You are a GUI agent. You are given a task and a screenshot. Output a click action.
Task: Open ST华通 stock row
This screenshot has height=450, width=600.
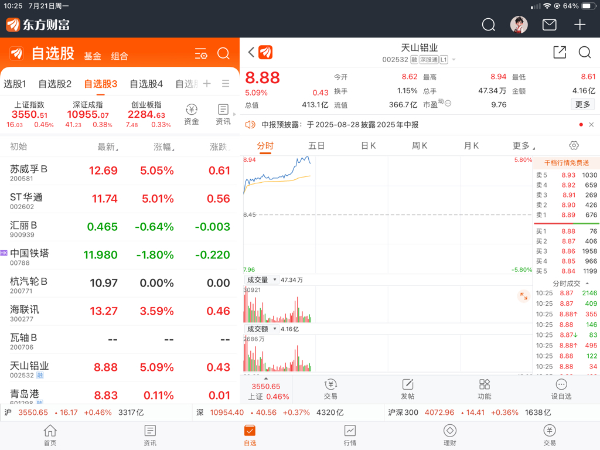(x=120, y=199)
